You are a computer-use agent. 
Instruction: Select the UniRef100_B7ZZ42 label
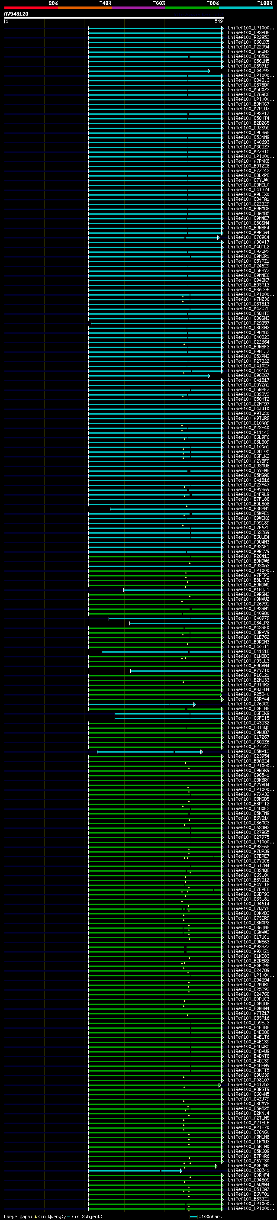pyautogui.click(x=248, y=171)
